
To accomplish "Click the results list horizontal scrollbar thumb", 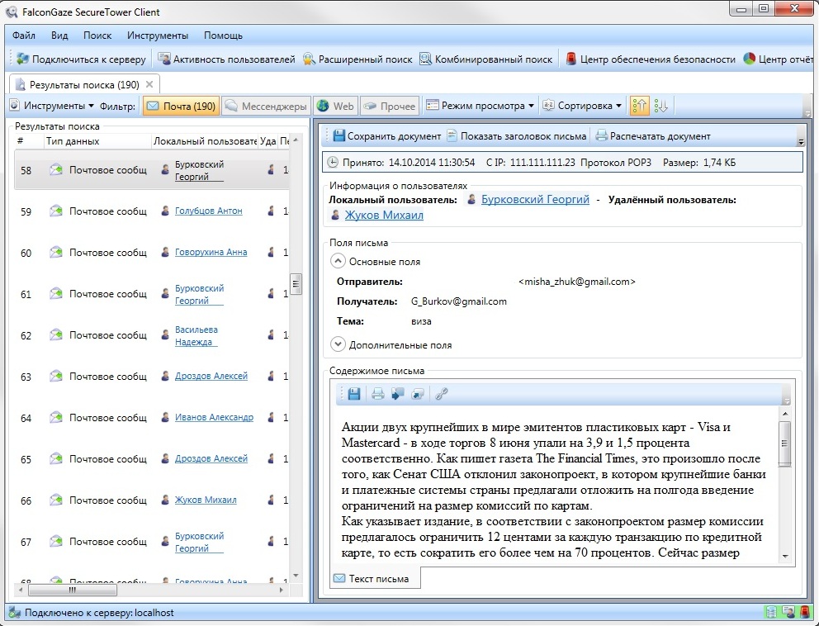I will (72, 590).
